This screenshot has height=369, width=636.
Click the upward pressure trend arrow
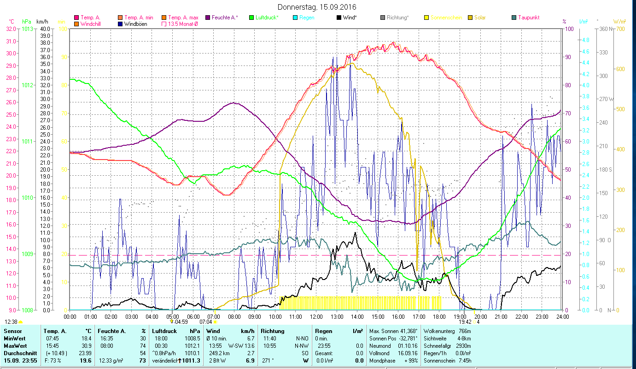click(181, 361)
